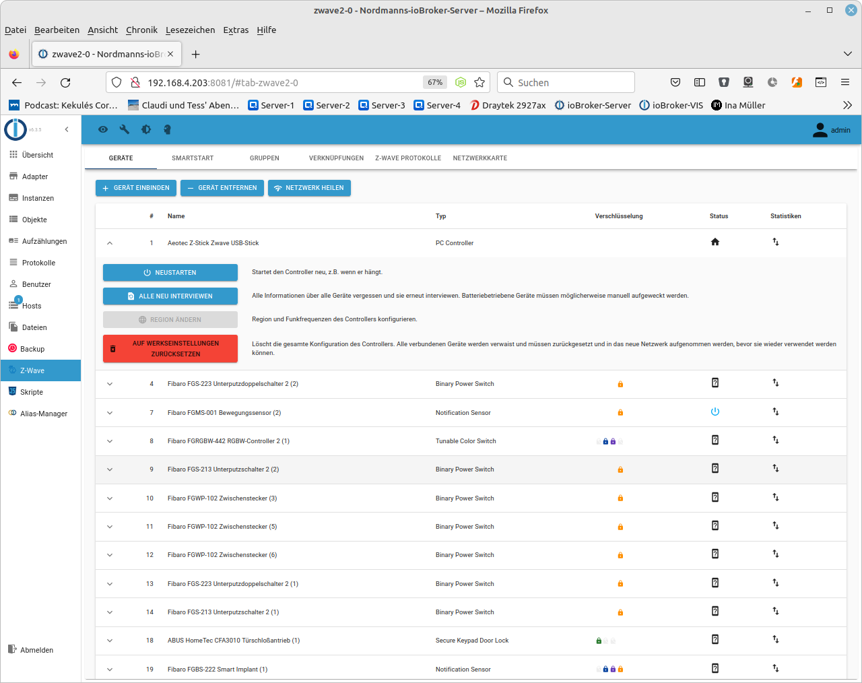Screen dimensions: 862x683
Task: Open the Z-Wave Protokolle tab
Action: [x=408, y=158]
